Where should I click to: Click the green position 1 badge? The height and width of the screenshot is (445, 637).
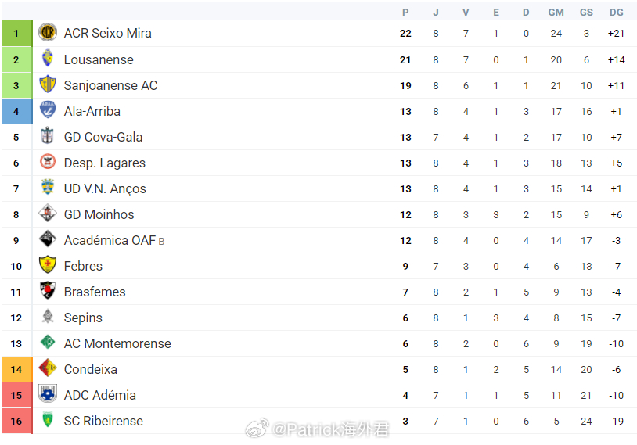pos(16,34)
